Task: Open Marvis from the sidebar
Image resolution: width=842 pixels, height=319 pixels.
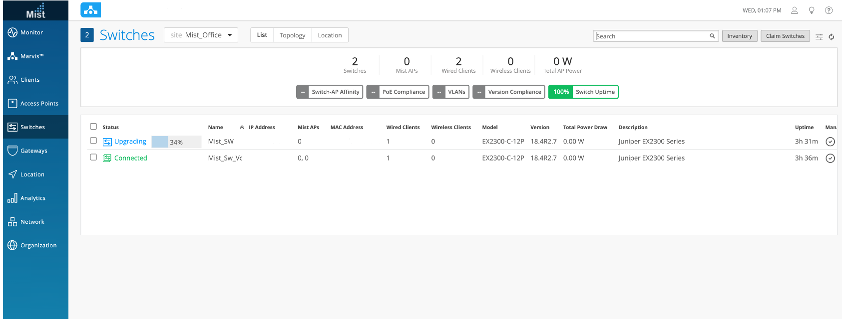Action: pos(35,56)
